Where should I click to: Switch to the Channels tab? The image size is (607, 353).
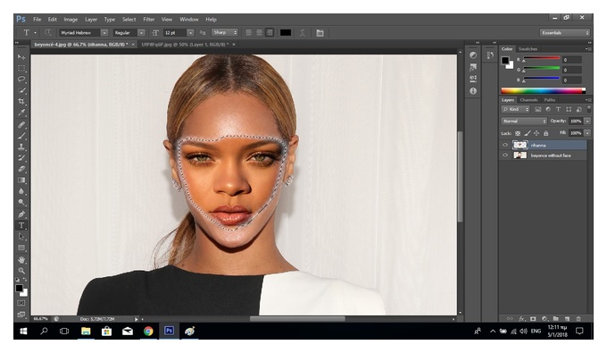tap(528, 100)
